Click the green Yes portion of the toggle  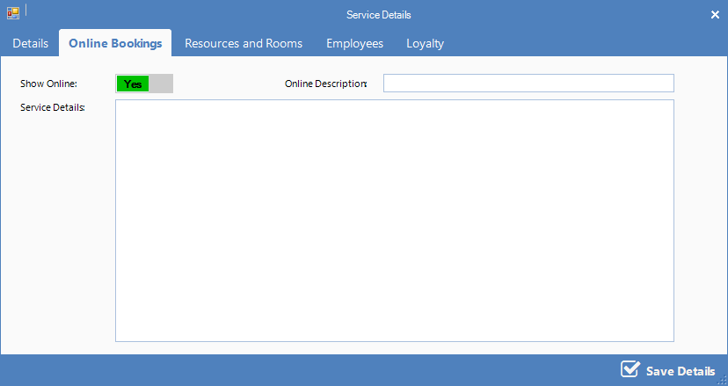(x=133, y=84)
